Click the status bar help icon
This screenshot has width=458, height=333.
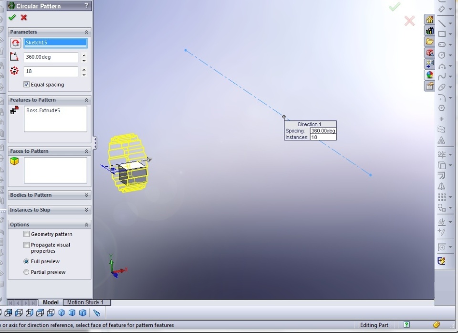(x=406, y=324)
